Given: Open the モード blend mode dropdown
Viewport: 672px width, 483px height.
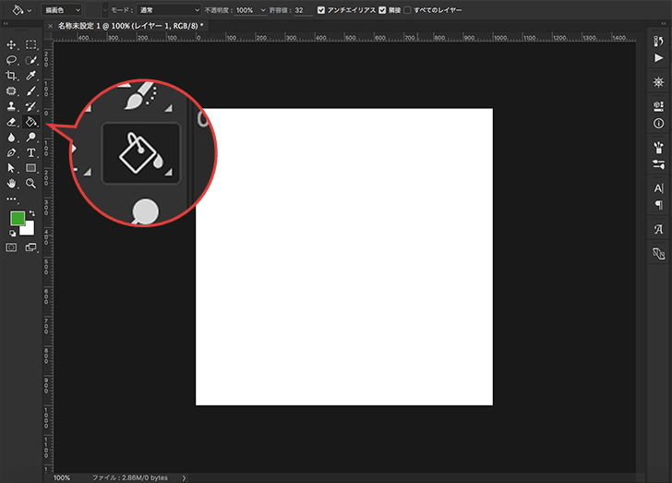Looking at the screenshot, I should [169, 10].
